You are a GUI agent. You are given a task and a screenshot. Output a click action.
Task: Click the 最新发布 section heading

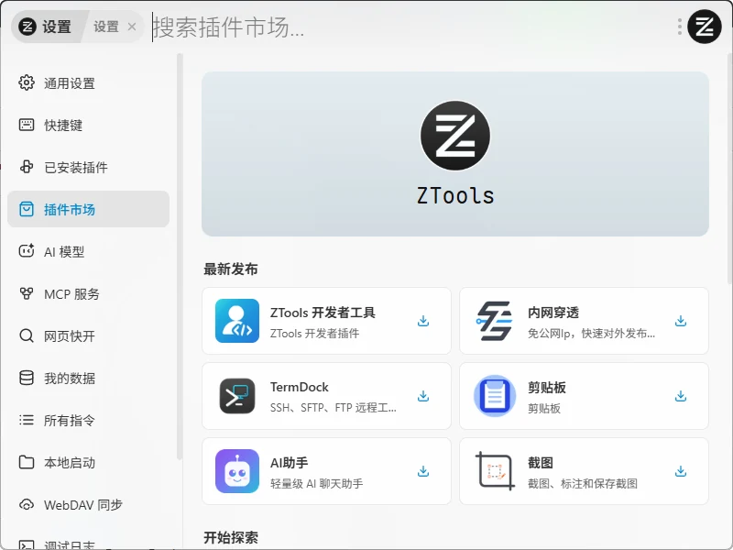click(231, 269)
